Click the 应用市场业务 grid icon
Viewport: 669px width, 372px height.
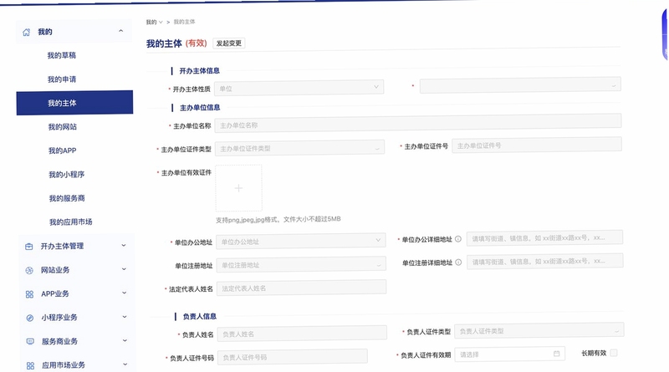[30, 365]
